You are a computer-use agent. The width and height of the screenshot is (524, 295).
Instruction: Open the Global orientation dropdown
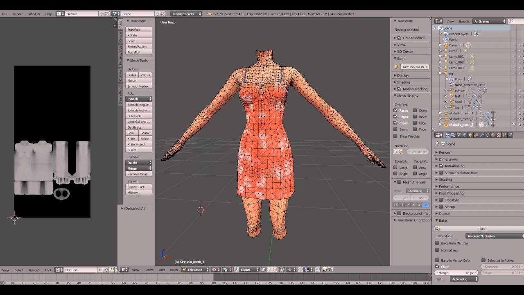point(246,270)
